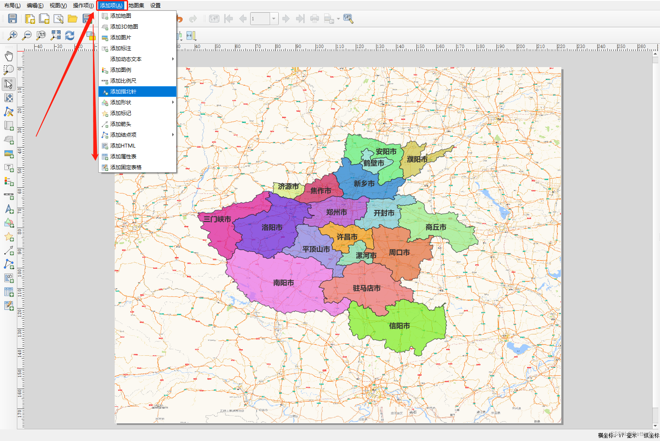The height and width of the screenshot is (441, 660).
Task: Choose 添加图例 from the menu
Action: (x=137, y=70)
